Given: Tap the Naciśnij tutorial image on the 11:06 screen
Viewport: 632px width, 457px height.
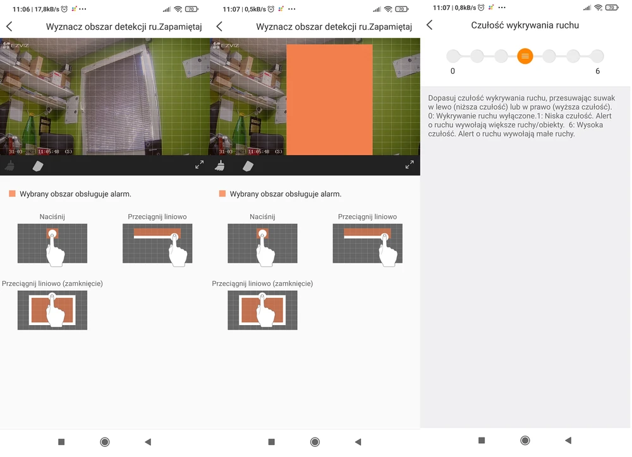Looking at the screenshot, I should tap(52, 244).
